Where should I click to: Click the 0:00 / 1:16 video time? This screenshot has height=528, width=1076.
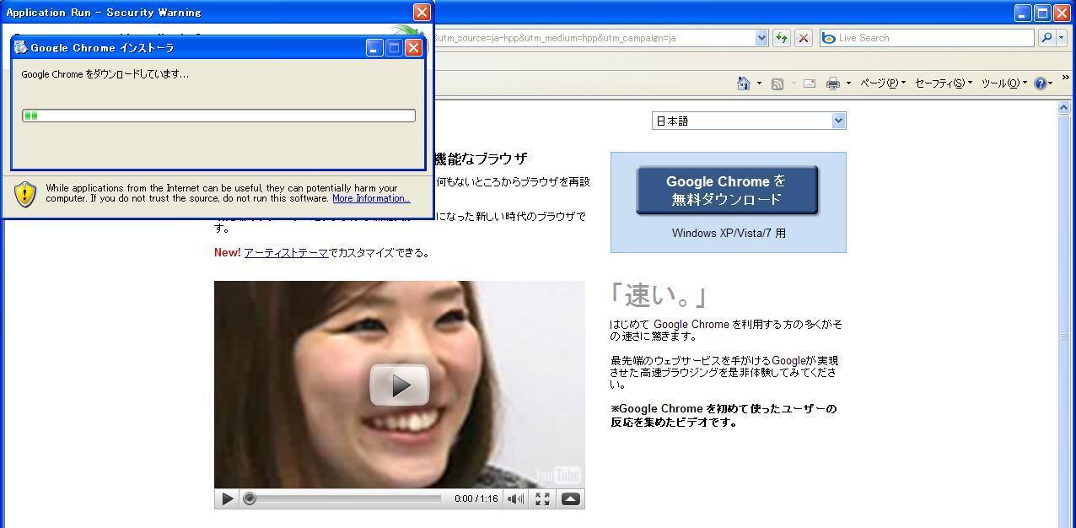coord(476,498)
